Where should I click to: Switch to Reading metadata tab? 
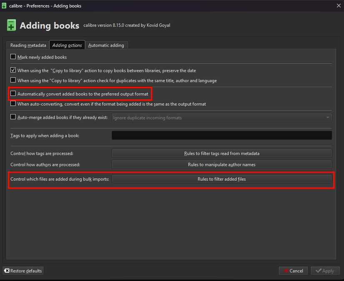(x=28, y=45)
